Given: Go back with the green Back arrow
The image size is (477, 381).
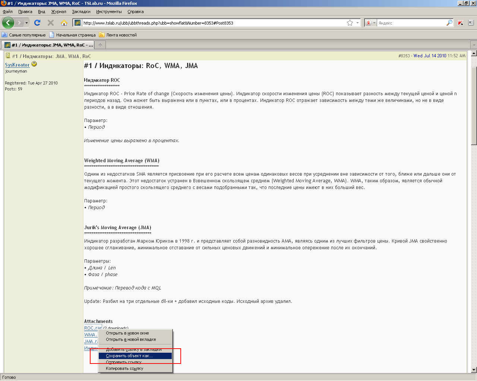Looking at the screenshot, I should (8, 23).
